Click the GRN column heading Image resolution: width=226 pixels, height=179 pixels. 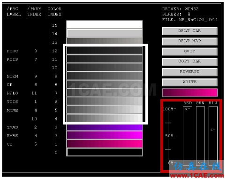pos(200,103)
